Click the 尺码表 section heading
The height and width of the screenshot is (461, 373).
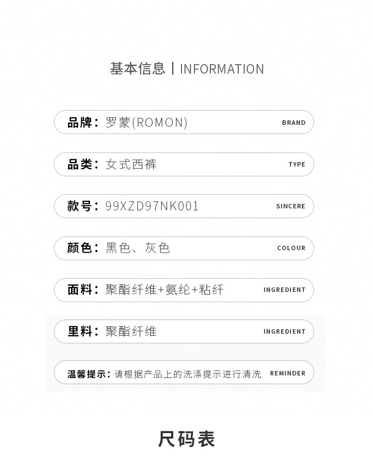[186, 439]
